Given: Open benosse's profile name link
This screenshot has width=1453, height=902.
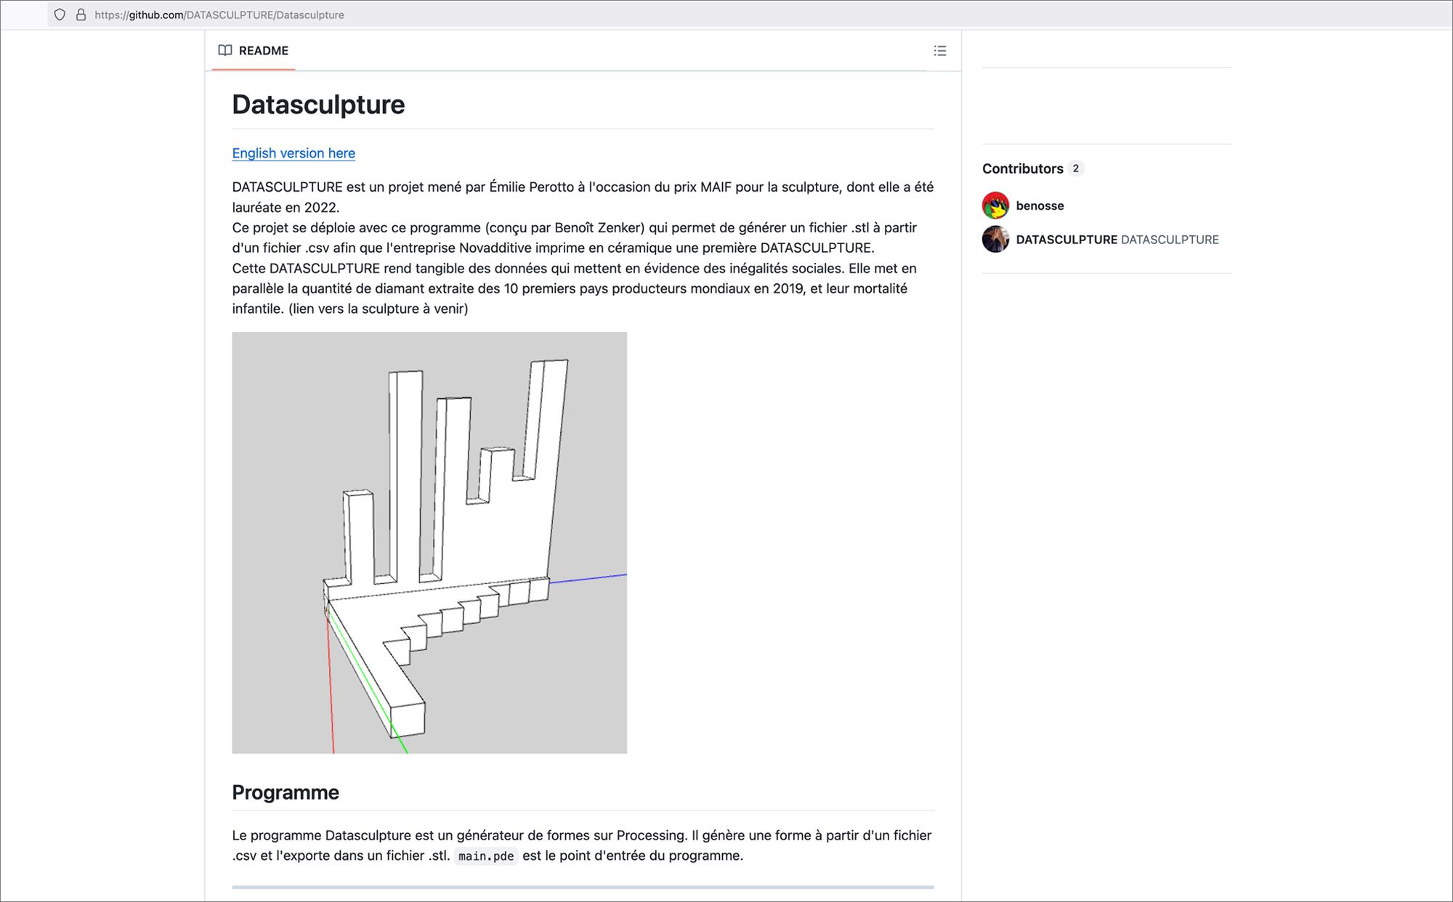Looking at the screenshot, I should (x=1040, y=206).
